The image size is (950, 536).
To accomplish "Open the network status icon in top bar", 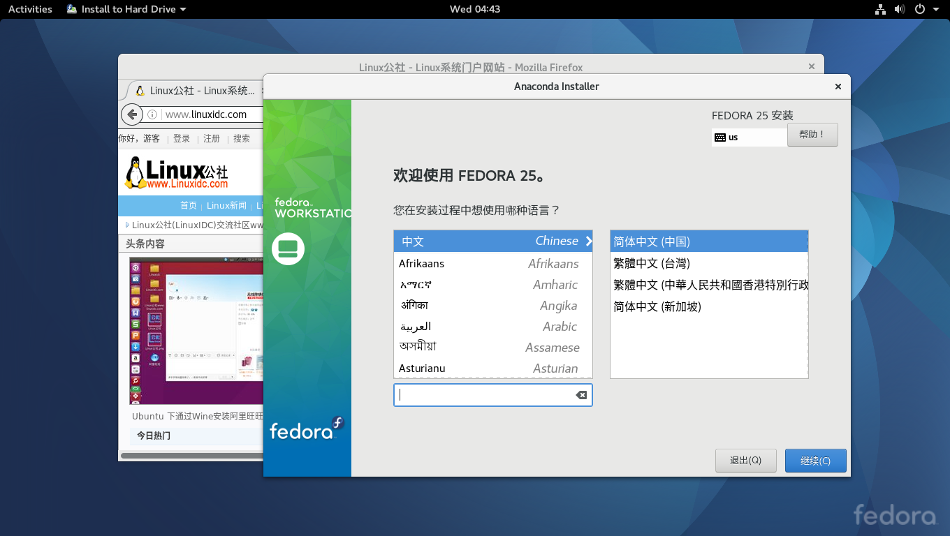I will pos(880,9).
